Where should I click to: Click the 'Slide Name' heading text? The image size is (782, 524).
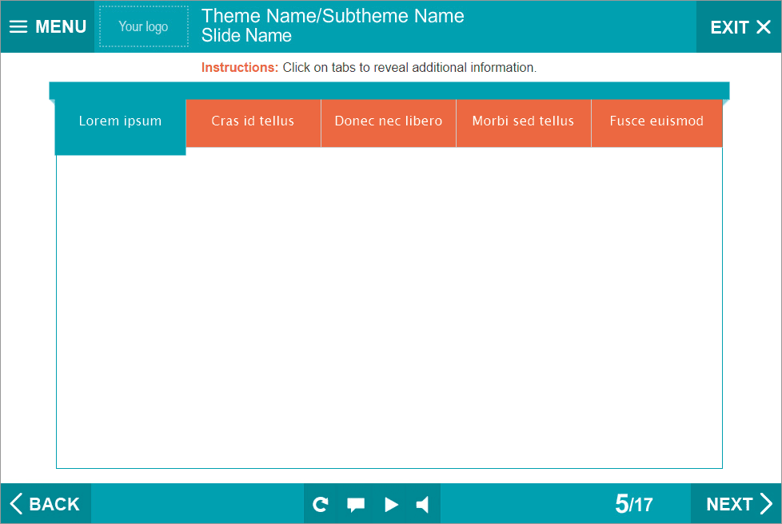[246, 36]
